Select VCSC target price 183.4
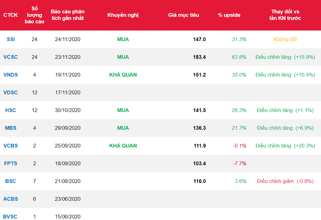 199,57
